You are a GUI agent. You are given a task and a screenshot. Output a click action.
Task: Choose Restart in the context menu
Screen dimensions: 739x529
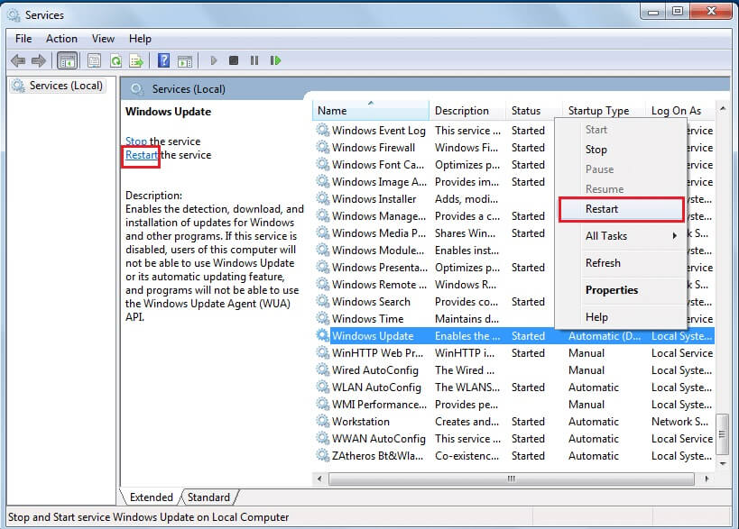pyautogui.click(x=621, y=209)
